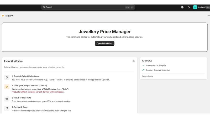Viewport: 210px width, 118px height.
Task: Open the Pricfy-R store account menu
Action: [201, 7]
